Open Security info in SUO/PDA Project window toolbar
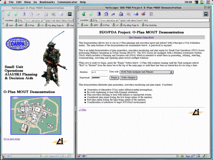213x160 pixels. click(144, 14)
